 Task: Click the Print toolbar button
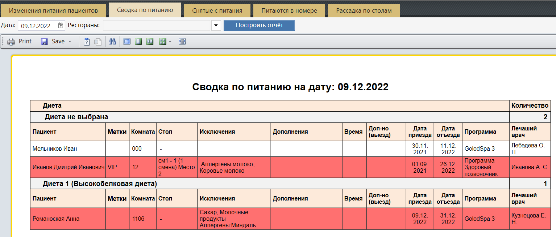point(20,42)
